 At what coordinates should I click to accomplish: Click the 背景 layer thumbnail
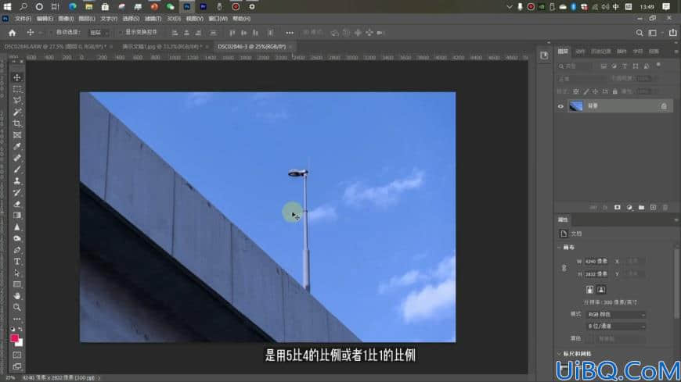click(576, 106)
